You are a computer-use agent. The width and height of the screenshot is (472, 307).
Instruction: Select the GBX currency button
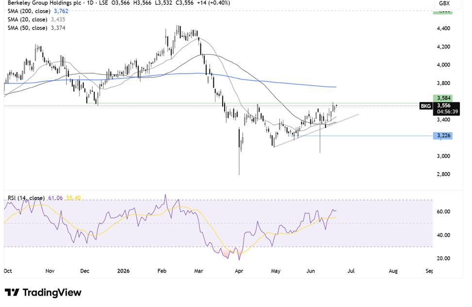pos(444,3)
